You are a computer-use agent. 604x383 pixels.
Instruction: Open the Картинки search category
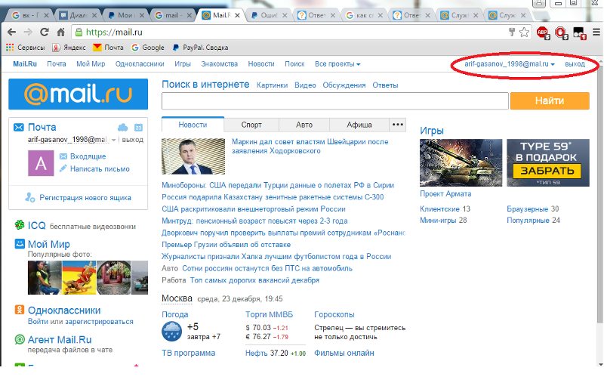coord(272,85)
